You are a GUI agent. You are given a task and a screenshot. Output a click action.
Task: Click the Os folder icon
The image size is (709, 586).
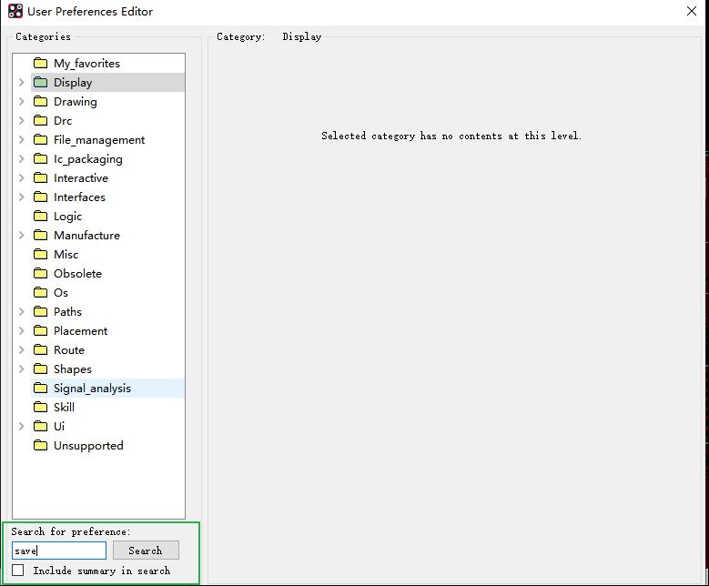pyautogui.click(x=40, y=293)
